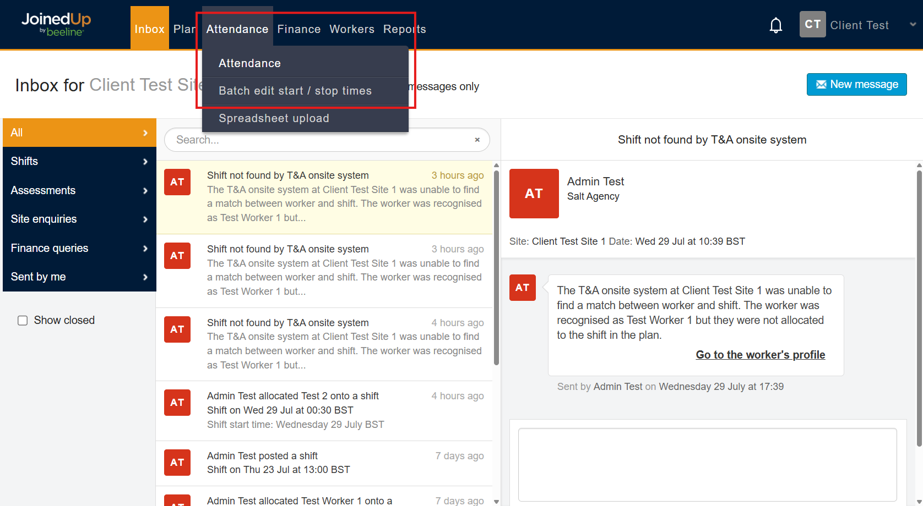The width and height of the screenshot is (923, 506).
Task: Click into the Search messages field
Action: click(x=327, y=140)
